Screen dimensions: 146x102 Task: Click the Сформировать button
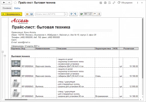12,14
